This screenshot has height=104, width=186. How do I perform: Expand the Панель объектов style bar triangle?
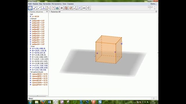pyautogui.click(x=28, y=12)
